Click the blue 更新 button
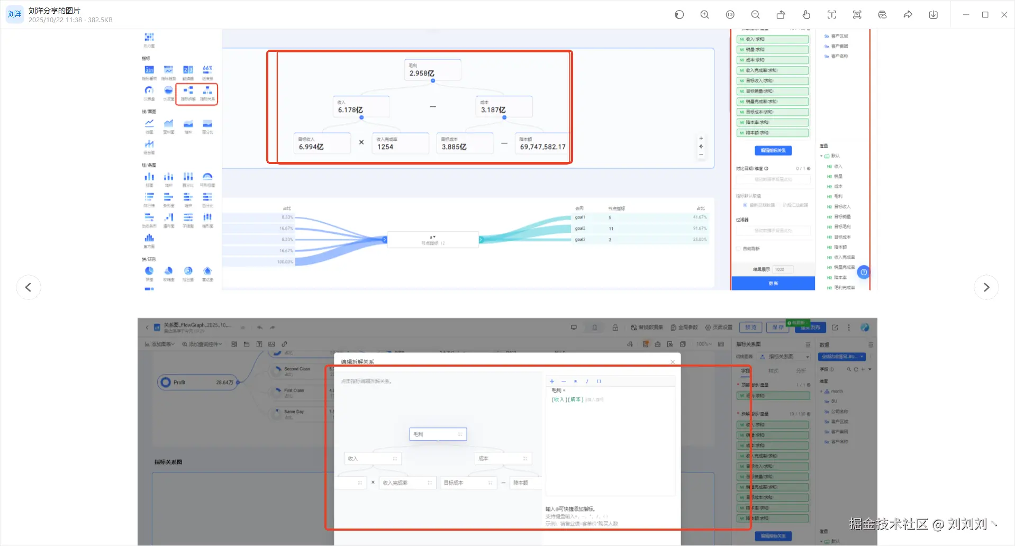 (x=773, y=284)
